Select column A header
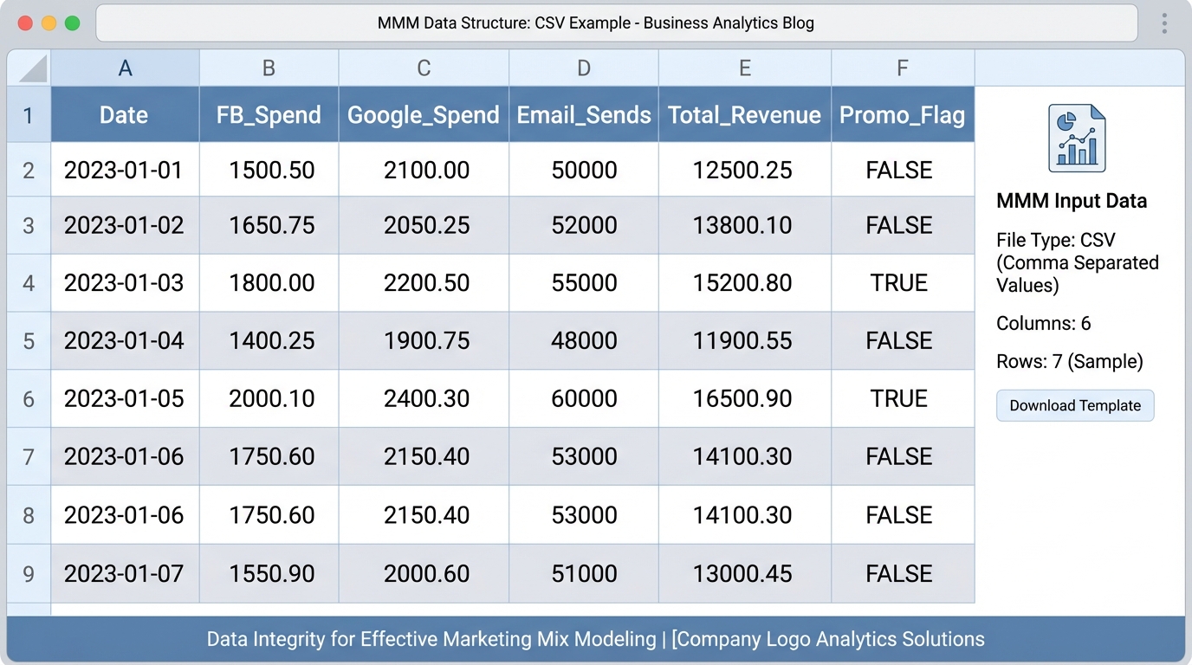The height and width of the screenshot is (665, 1192). click(125, 68)
